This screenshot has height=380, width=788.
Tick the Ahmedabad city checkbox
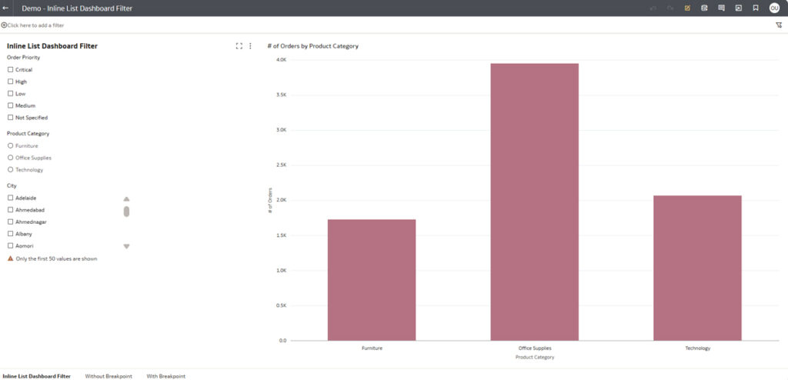pyautogui.click(x=11, y=209)
